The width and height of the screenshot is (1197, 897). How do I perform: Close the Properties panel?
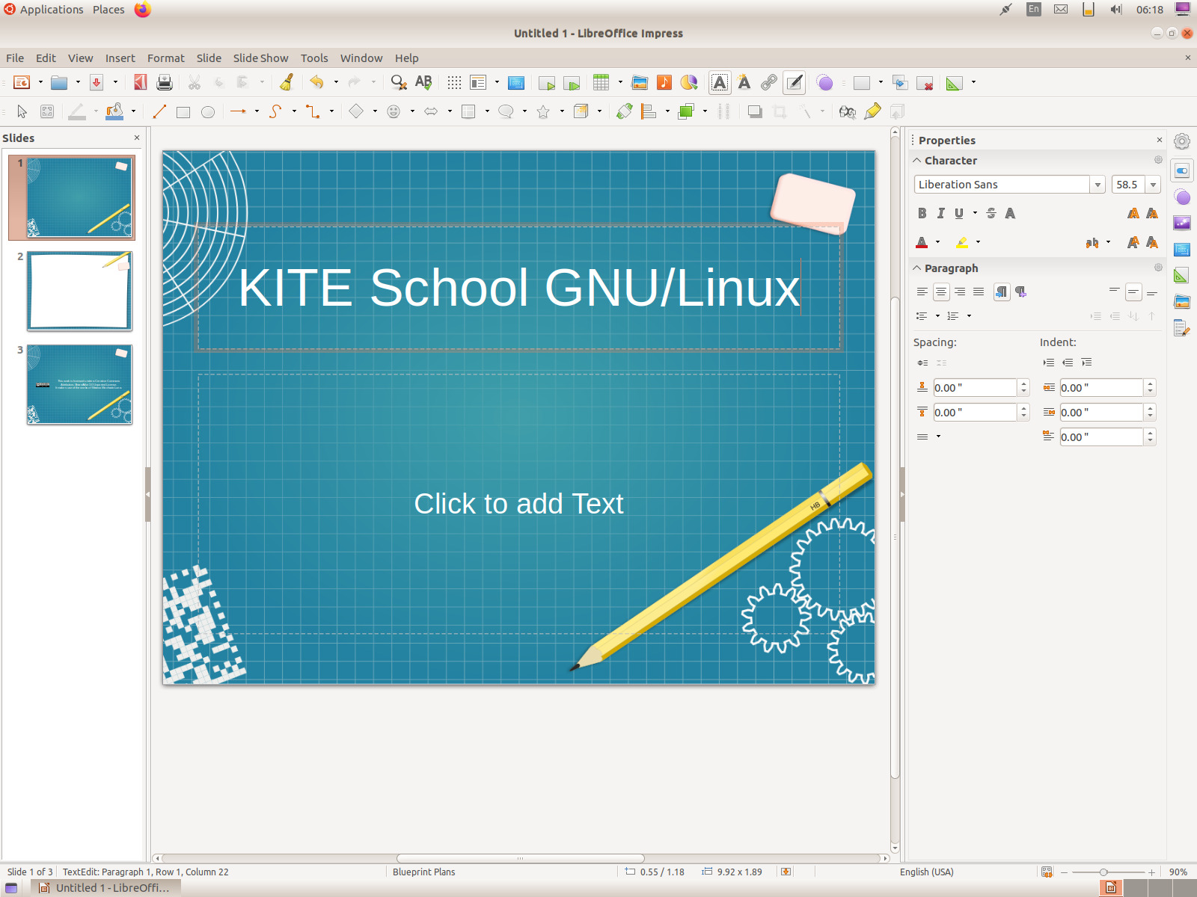(x=1158, y=140)
